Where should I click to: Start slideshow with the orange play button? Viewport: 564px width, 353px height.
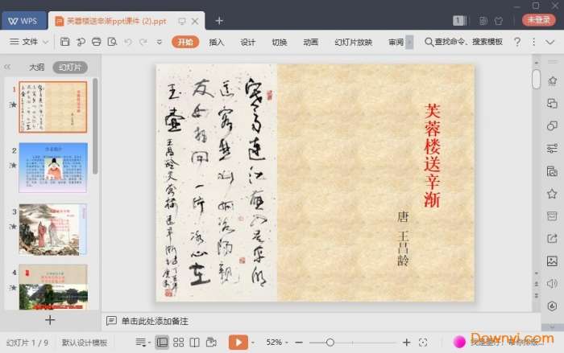(238, 343)
